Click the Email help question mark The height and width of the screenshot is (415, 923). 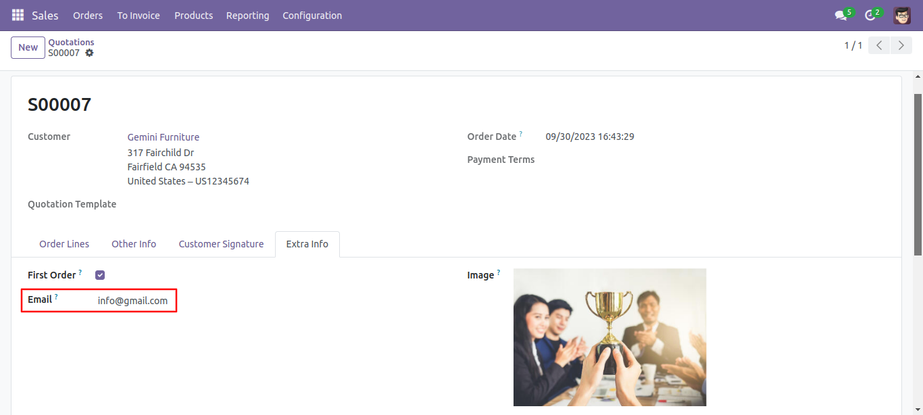[x=56, y=297]
